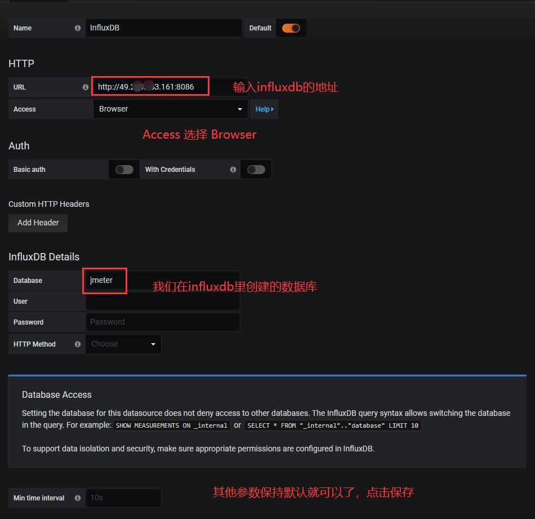Click the HTTP Method label
This screenshot has width=535, height=519.
[34, 344]
